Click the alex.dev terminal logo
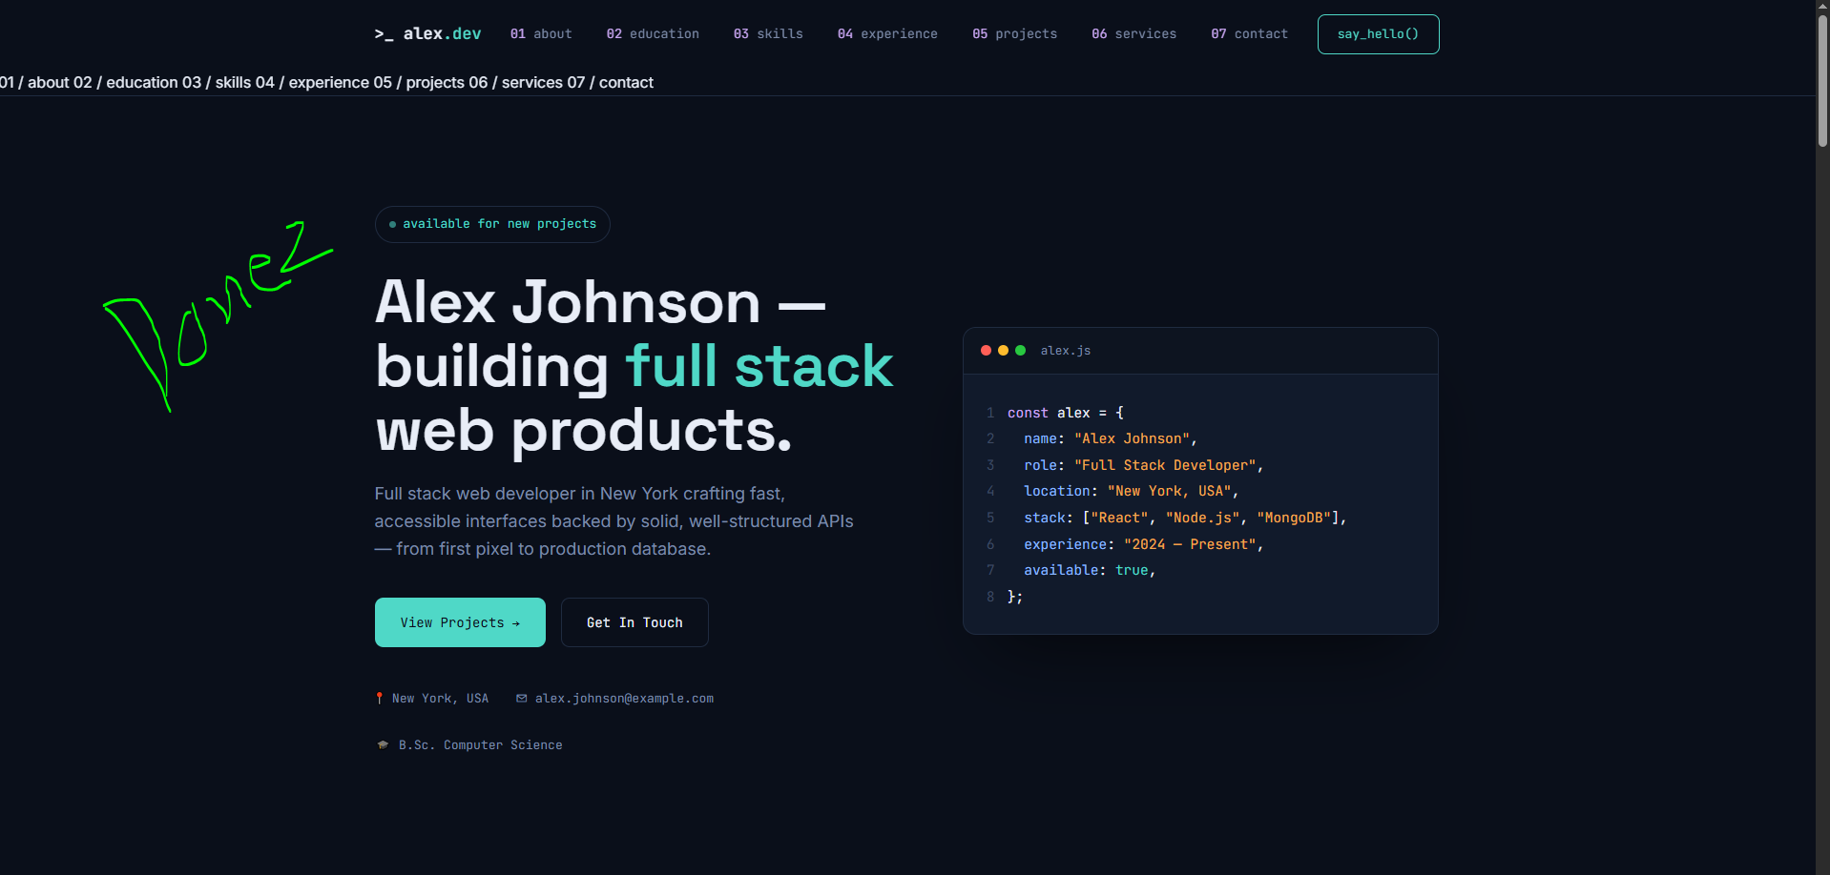Viewport: 1830px width, 875px height. pos(427,34)
